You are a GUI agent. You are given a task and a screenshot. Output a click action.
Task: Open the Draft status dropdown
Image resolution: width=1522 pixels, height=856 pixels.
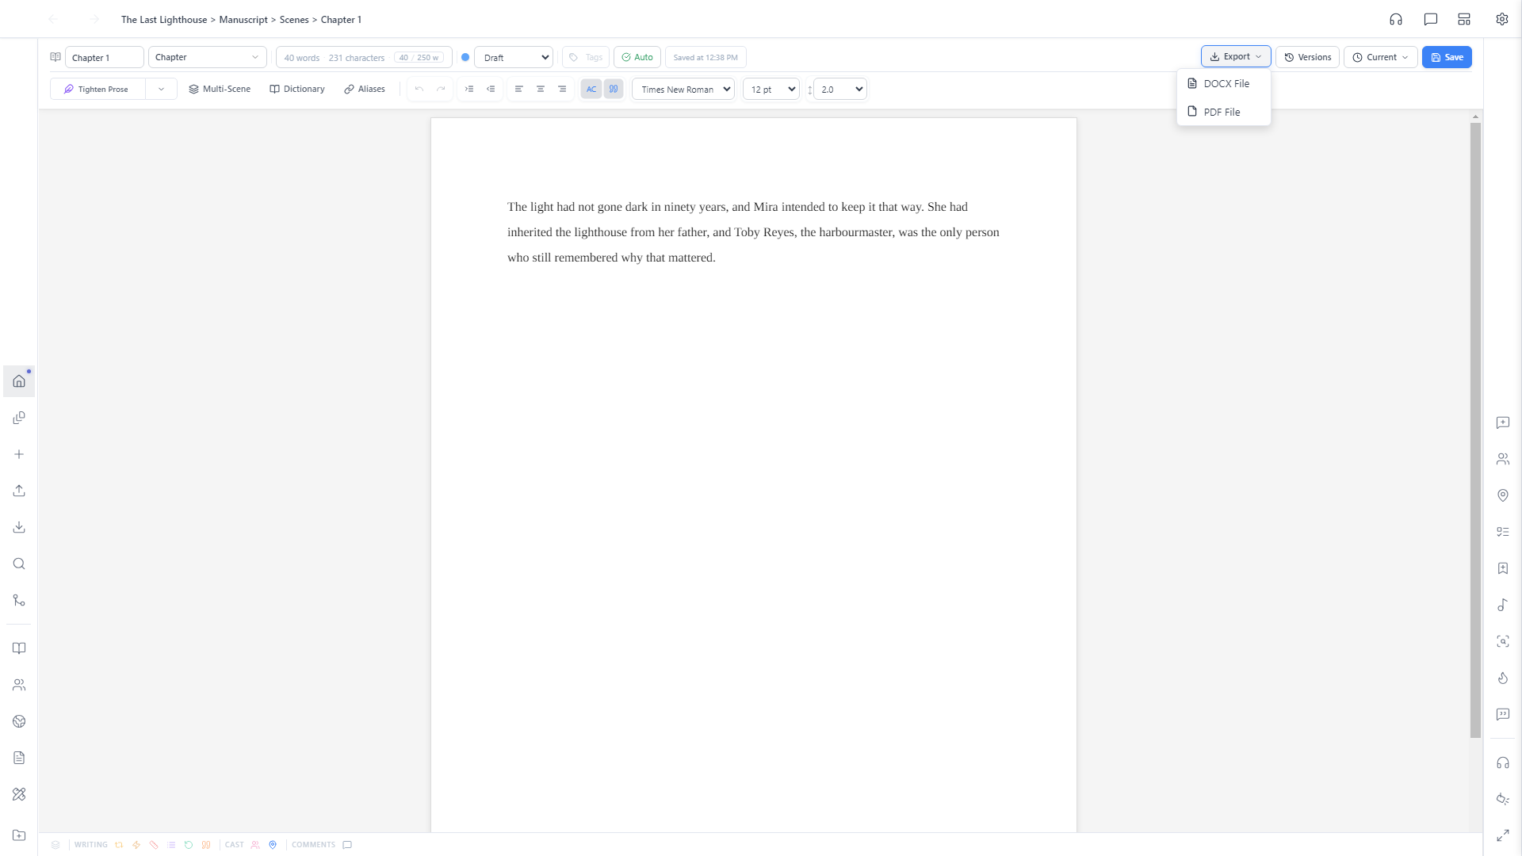click(x=514, y=57)
